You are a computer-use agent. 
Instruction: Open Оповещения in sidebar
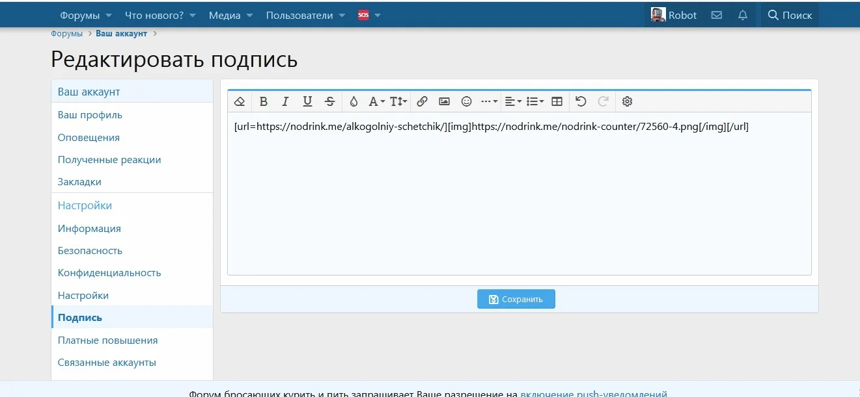[89, 138]
